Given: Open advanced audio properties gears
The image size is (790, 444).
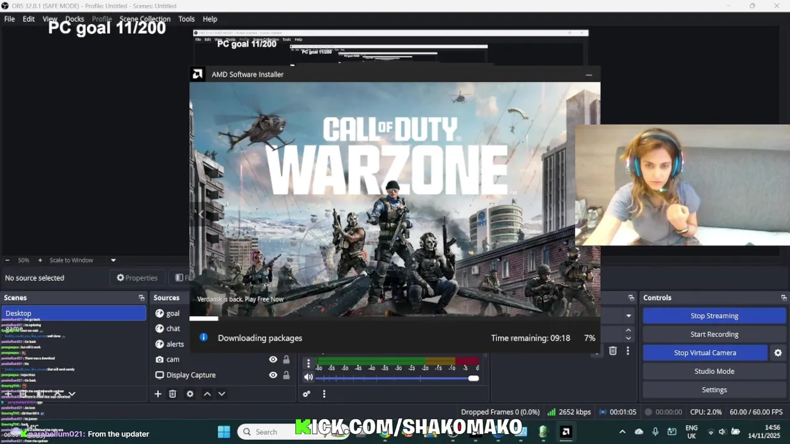Looking at the screenshot, I should [306, 394].
